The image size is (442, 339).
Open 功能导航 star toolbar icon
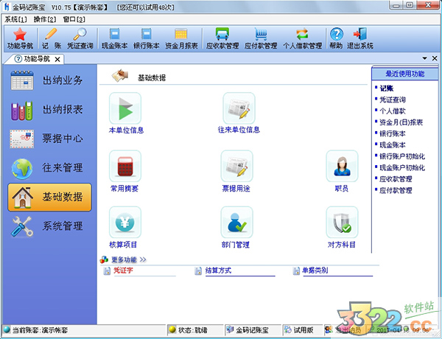point(20,38)
